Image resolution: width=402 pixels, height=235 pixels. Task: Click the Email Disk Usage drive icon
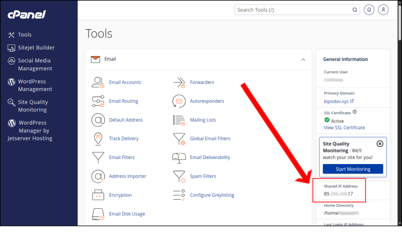[98, 214]
